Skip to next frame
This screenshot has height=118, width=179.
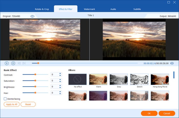pyautogui.click(x=24, y=63)
